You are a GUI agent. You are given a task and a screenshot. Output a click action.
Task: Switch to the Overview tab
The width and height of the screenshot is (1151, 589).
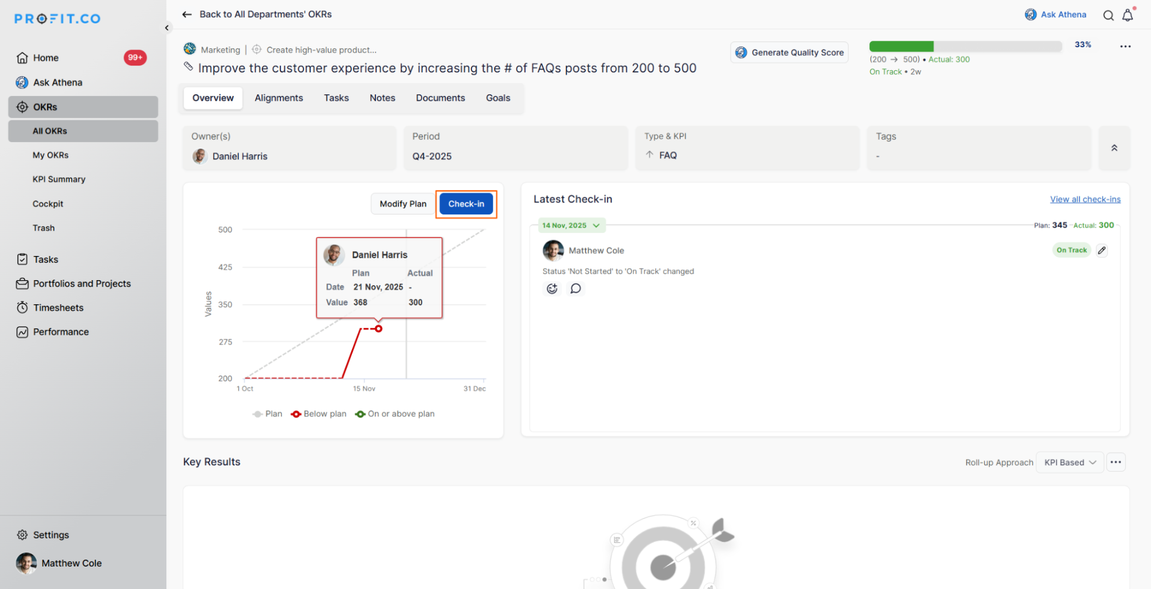coord(213,98)
